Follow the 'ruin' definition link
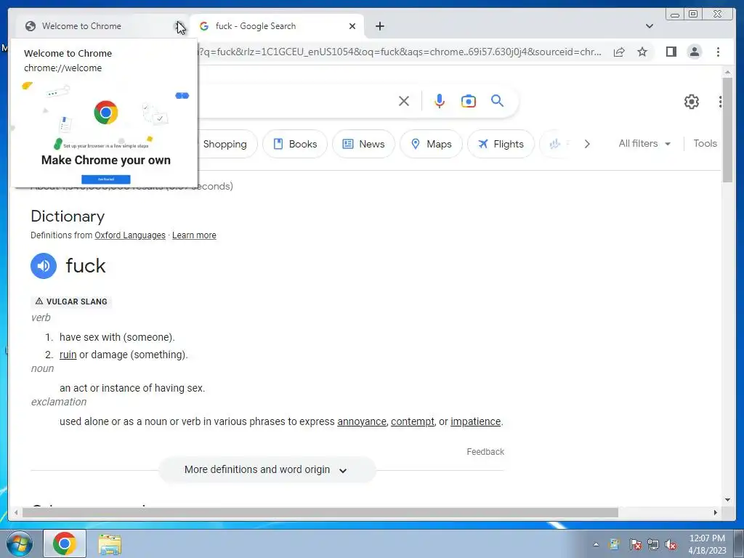Viewport: 744px width, 558px height. coord(68,355)
